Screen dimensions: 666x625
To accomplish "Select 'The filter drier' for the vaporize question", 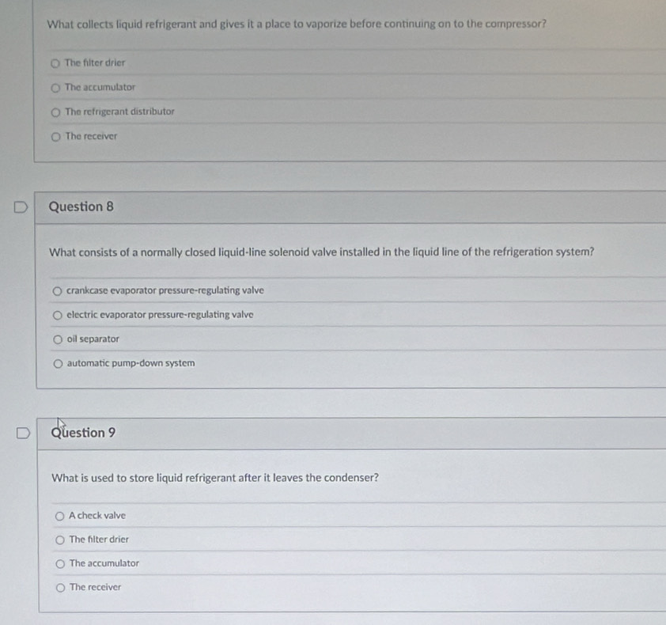I will tap(55, 62).
